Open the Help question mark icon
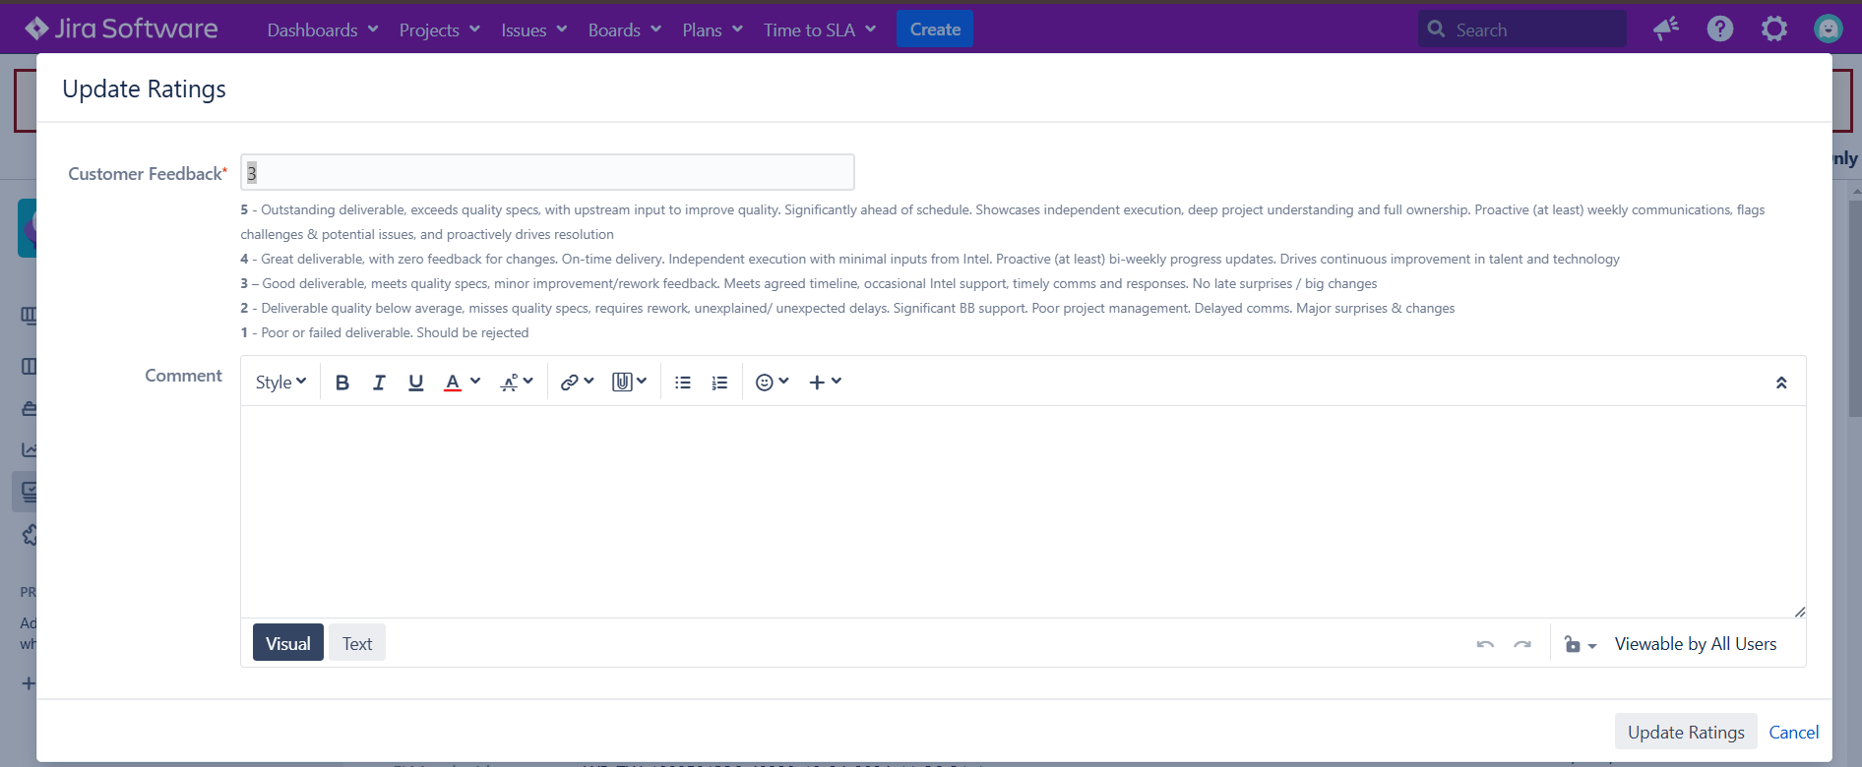1862x767 pixels. pyautogui.click(x=1720, y=29)
